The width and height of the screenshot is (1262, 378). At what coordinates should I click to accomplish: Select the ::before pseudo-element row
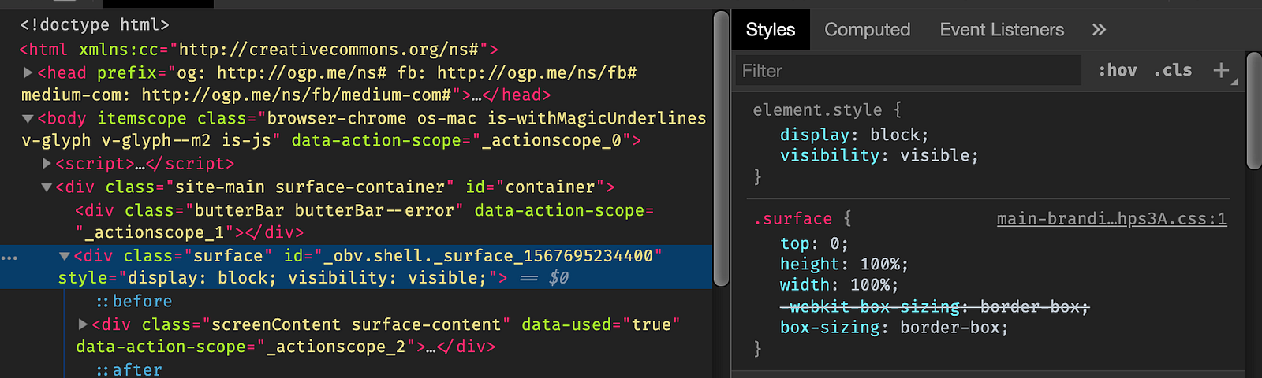pos(134,302)
